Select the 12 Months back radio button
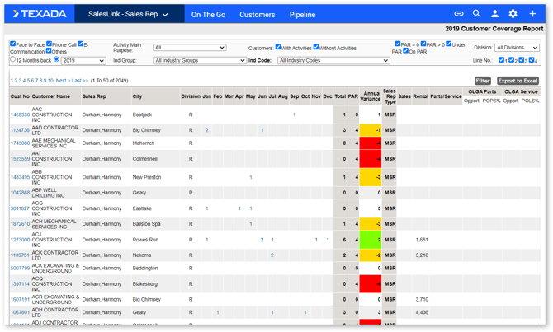 click(x=13, y=59)
